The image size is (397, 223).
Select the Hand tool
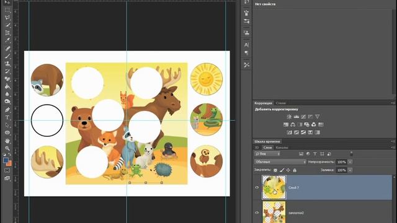pyautogui.click(x=7, y=141)
